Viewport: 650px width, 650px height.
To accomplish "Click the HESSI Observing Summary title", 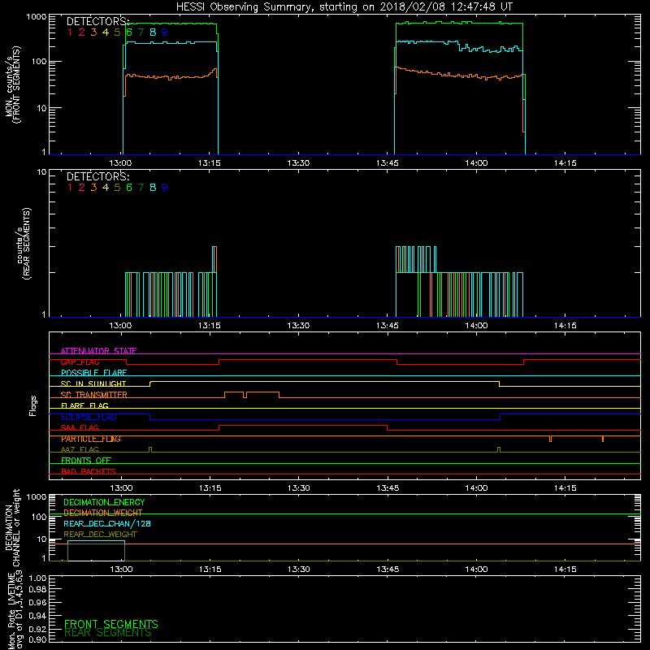I will coord(344,7).
